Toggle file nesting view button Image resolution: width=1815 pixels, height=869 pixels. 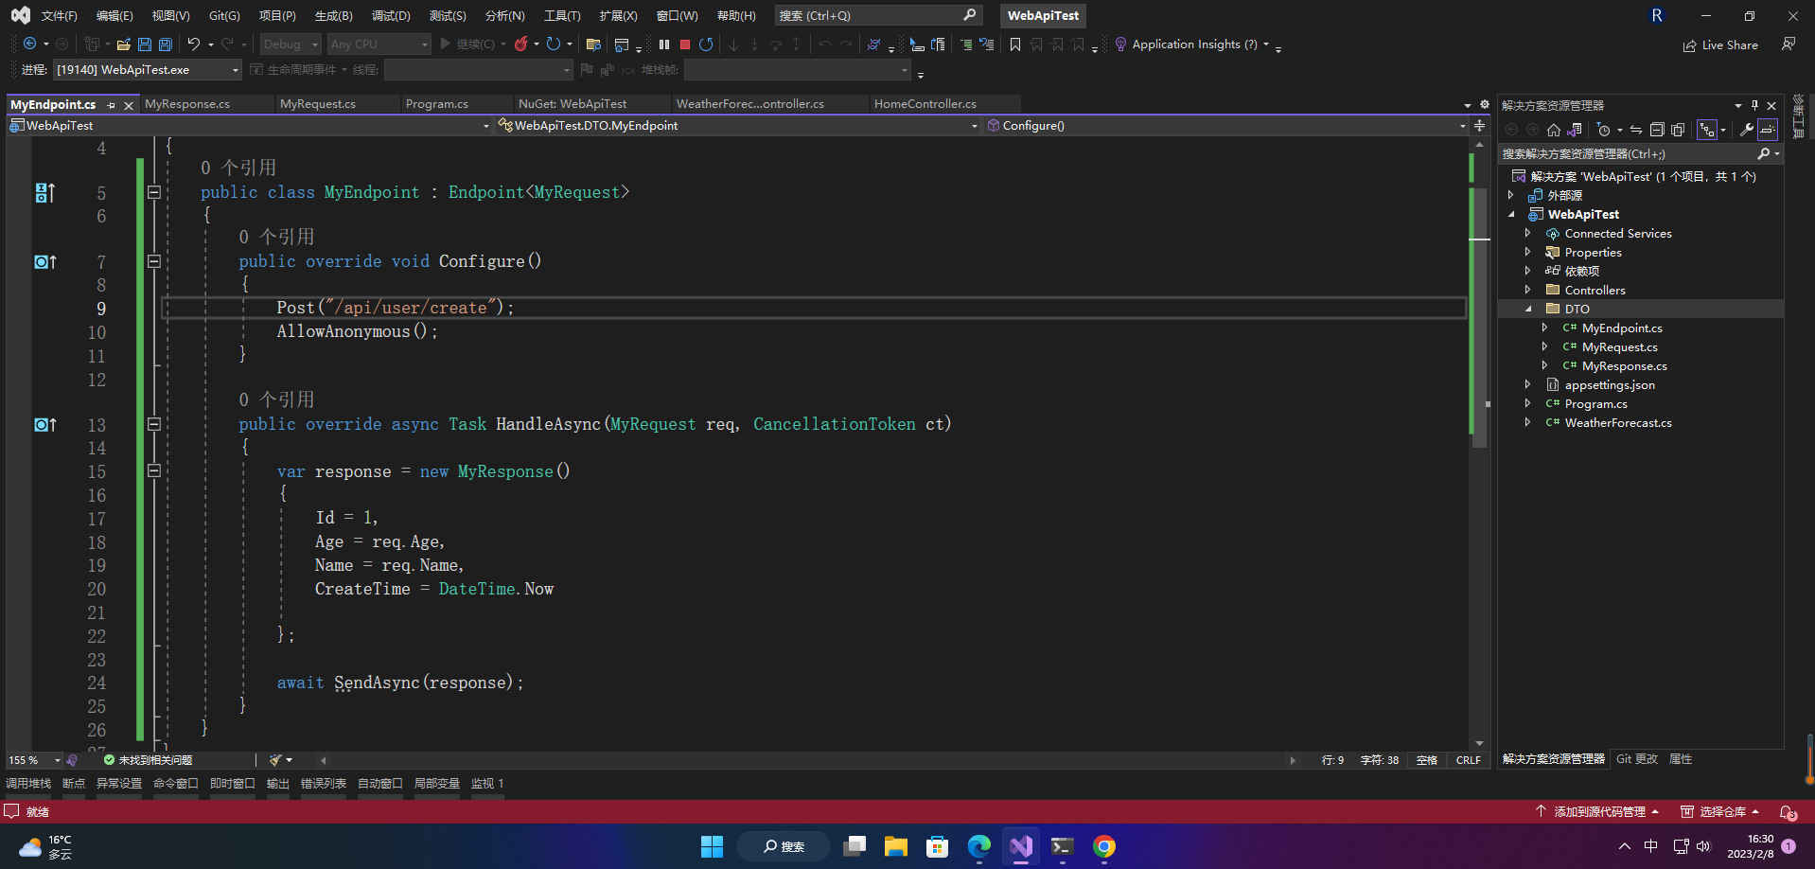coord(1707,130)
